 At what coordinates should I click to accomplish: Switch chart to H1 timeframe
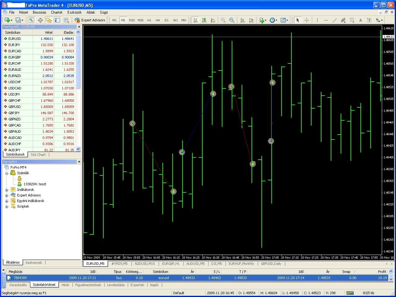point(149,20)
